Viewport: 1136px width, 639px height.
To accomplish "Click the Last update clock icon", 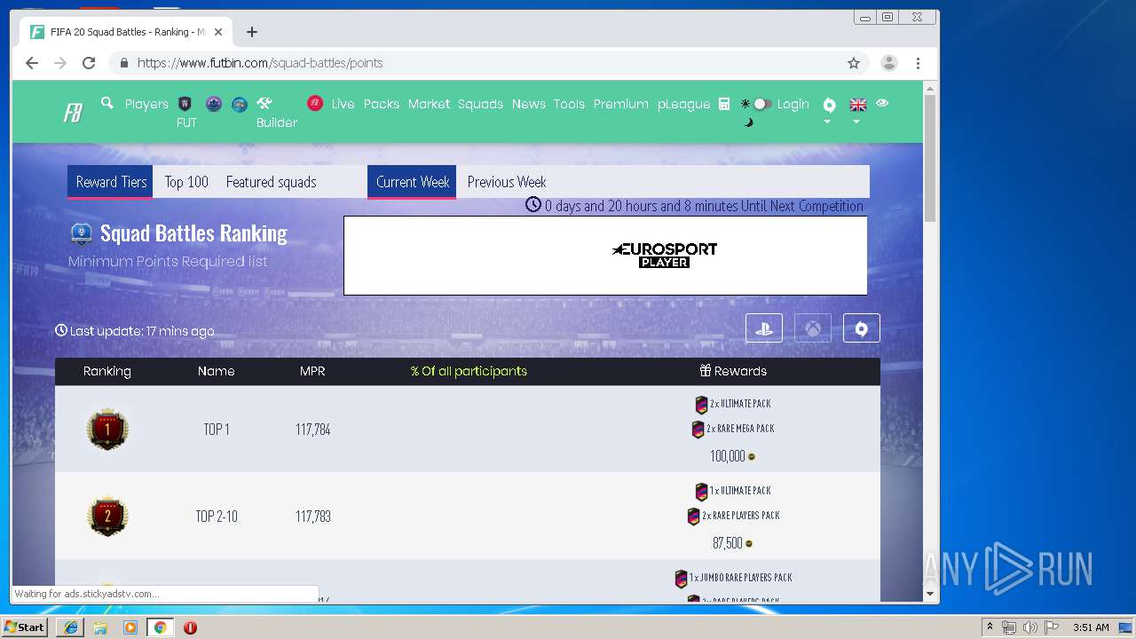I will (61, 330).
